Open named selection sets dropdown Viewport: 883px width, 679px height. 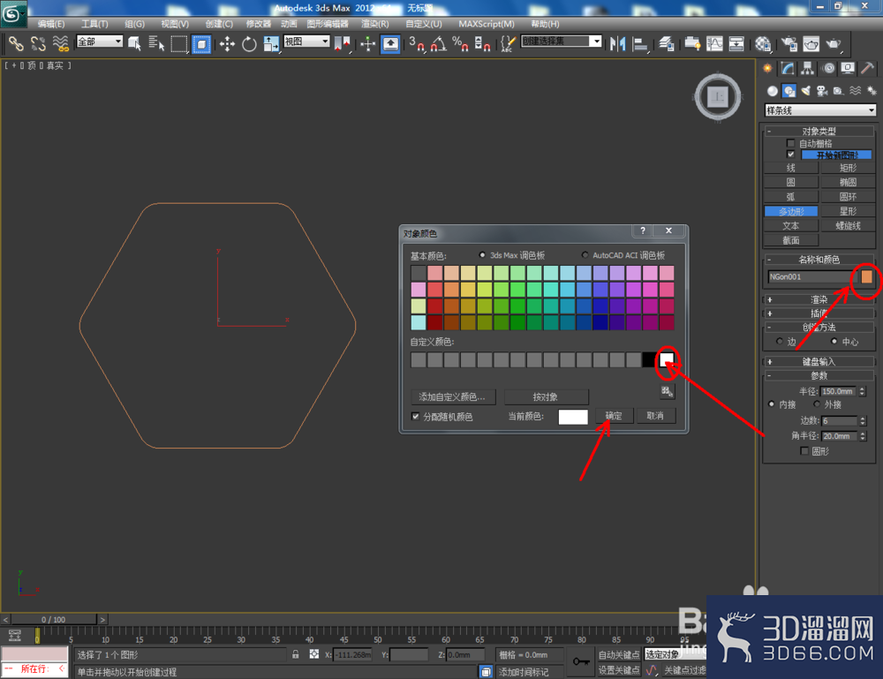tap(561, 41)
